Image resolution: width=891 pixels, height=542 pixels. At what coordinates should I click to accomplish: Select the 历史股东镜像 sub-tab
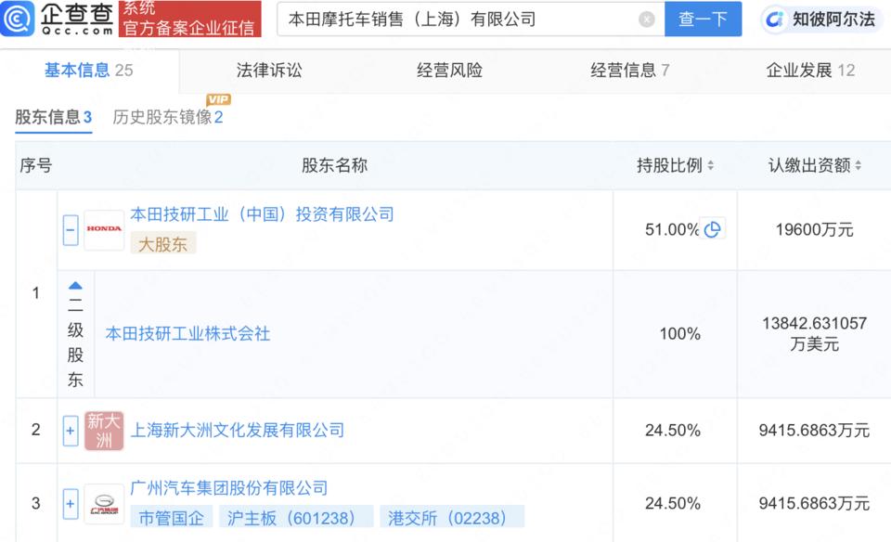(168, 117)
